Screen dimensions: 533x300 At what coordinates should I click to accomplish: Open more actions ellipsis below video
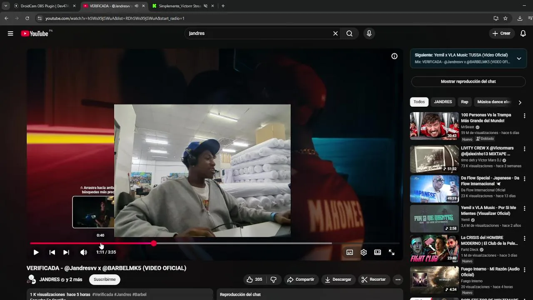tap(398, 280)
